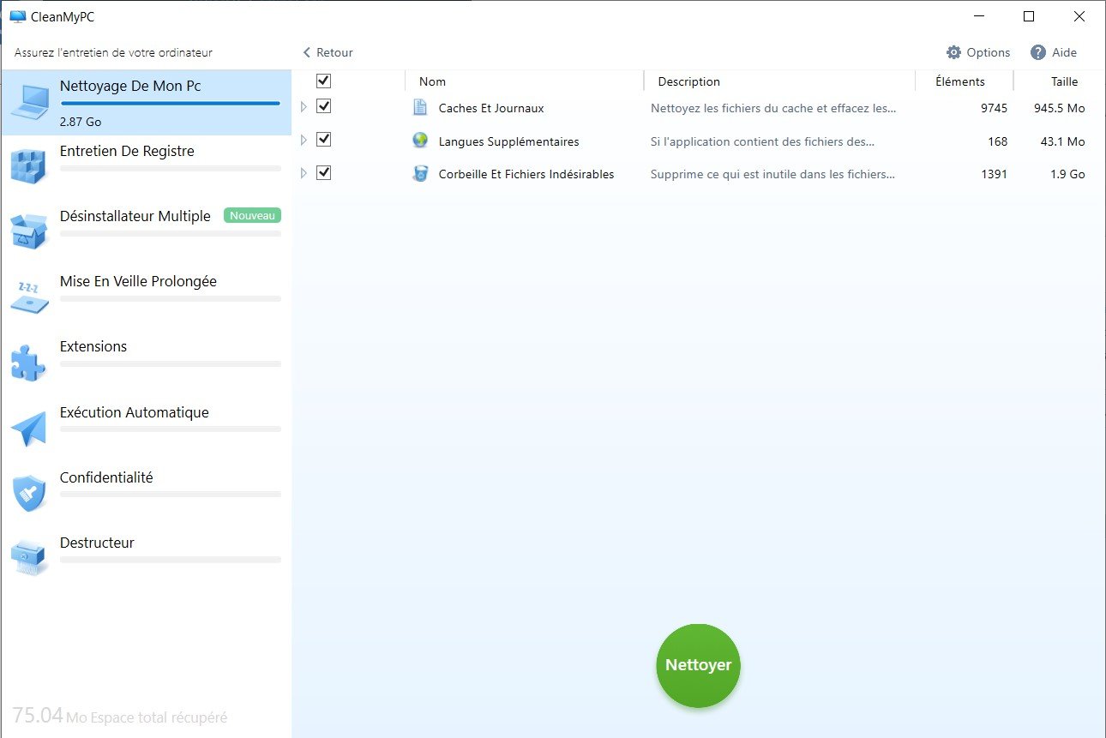Click the 9745 elements count
Screen dimensions: 1106x738
994,109
